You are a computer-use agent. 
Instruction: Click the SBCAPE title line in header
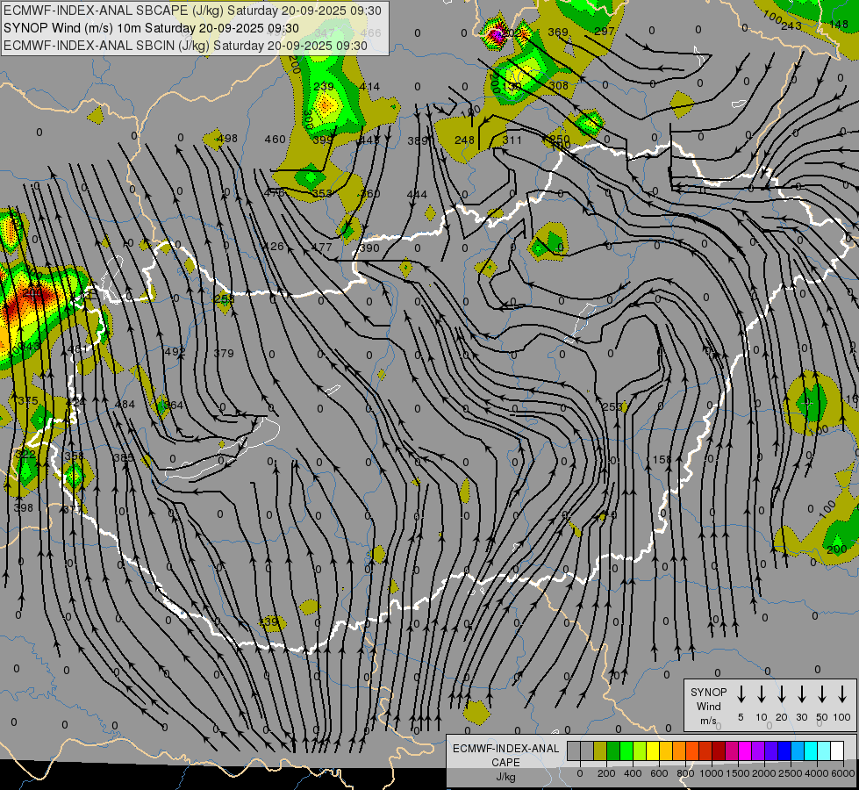coord(192,11)
